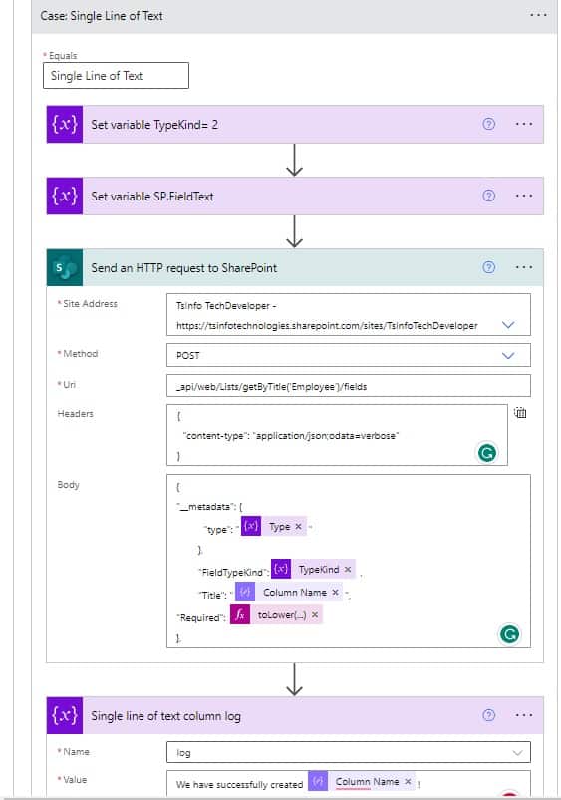Open help for Single line of text column log
561x800 pixels.
tap(488, 715)
